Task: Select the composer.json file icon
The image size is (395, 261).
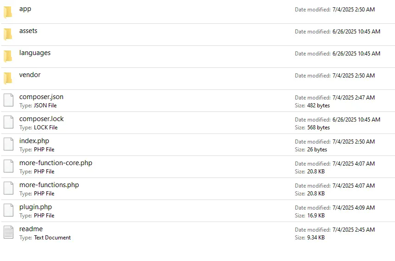Action: [8, 100]
